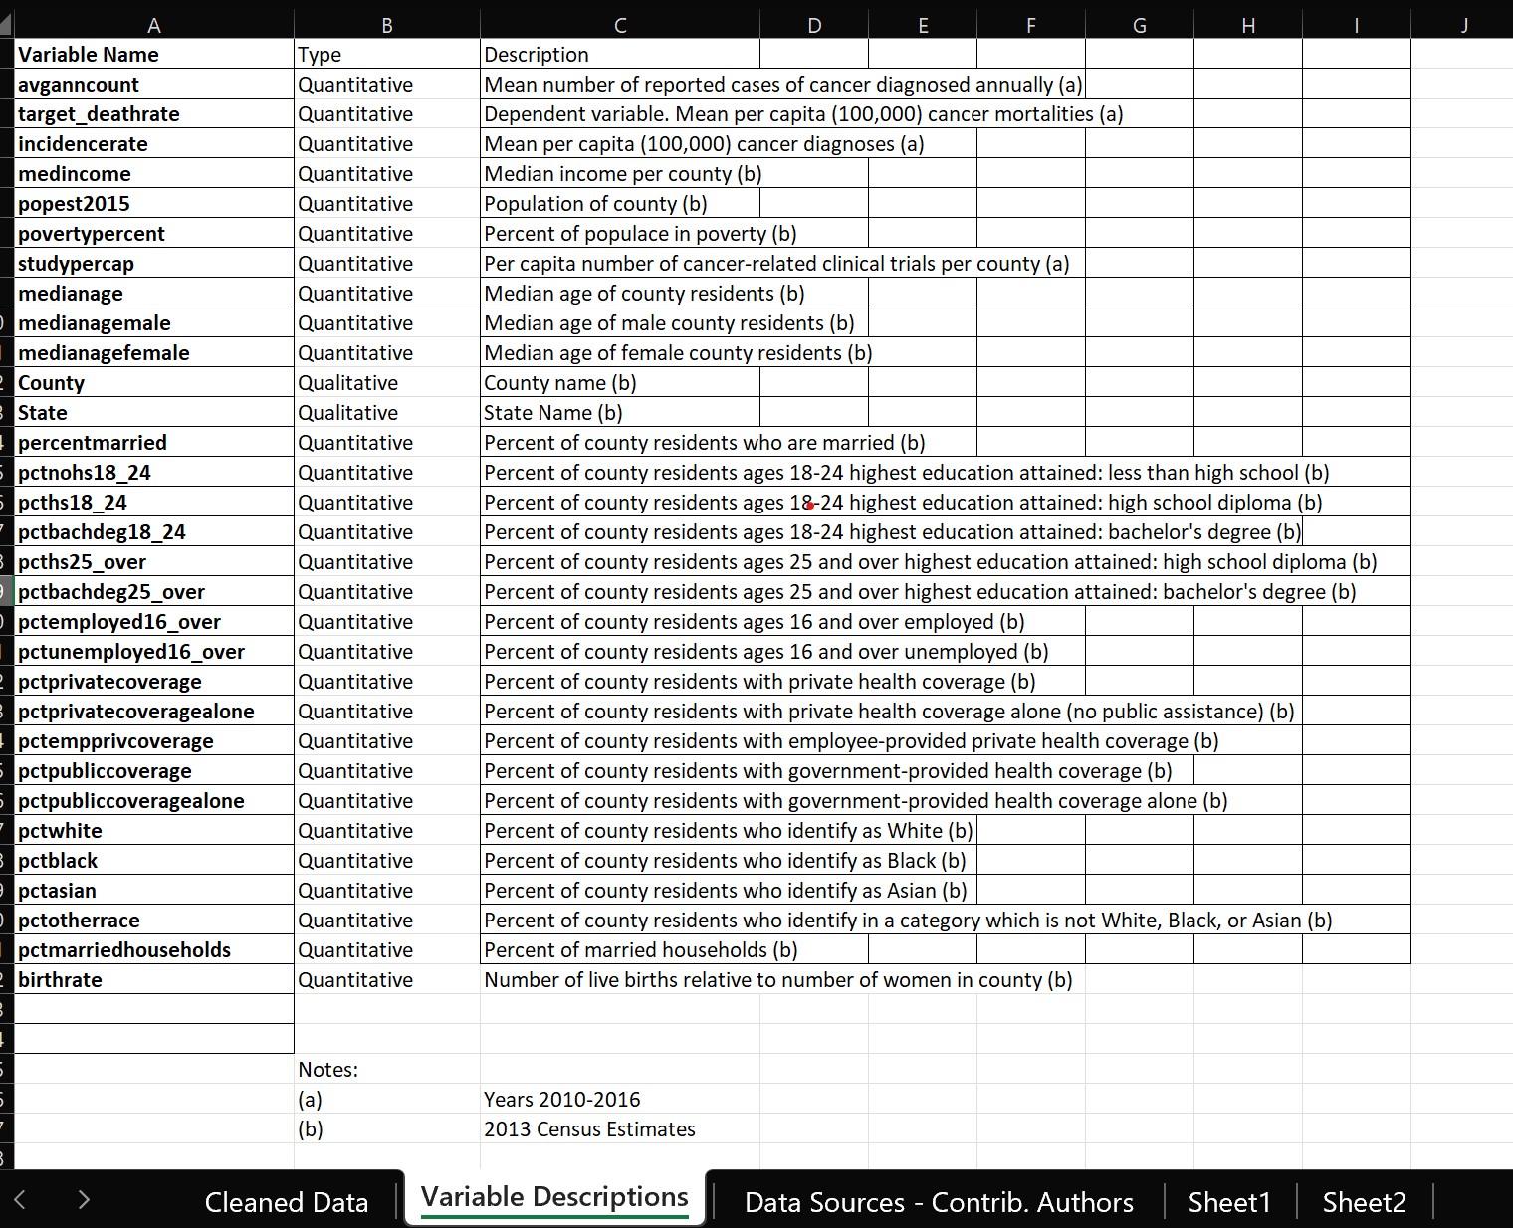Click the next sheet navigation arrow
This screenshot has height=1228, width=1513.
point(85,1201)
